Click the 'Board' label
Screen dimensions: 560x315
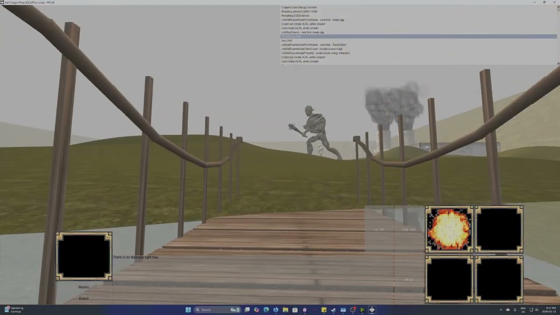click(84, 298)
